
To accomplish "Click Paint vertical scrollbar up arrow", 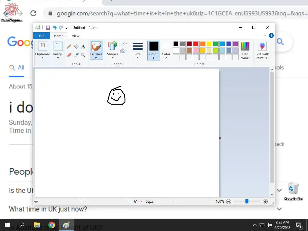I will click(x=272, y=70).
